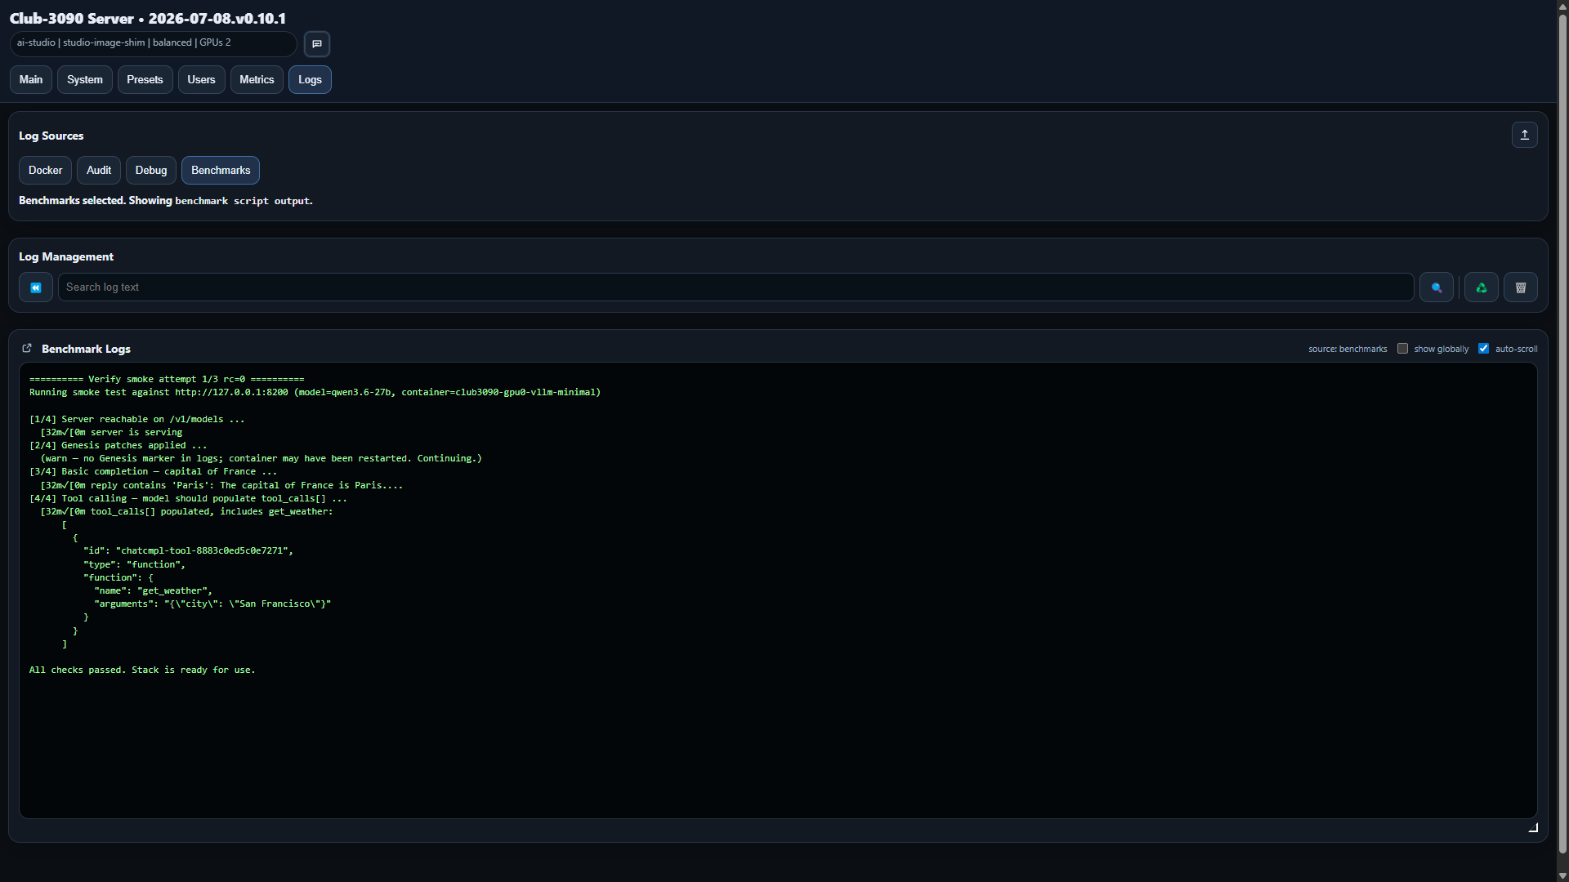This screenshot has height=882, width=1569.
Task: Click the page vertical scrollbar
Action: pos(1562,433)
